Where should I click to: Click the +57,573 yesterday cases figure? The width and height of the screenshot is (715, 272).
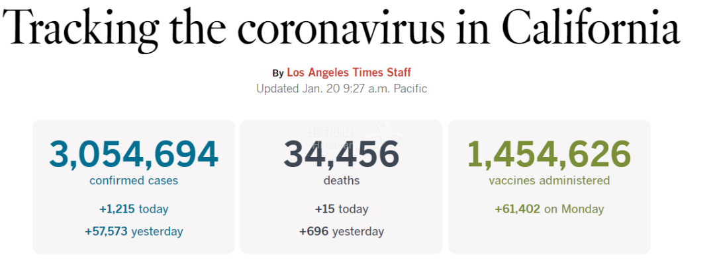click(x=134, y=232)
